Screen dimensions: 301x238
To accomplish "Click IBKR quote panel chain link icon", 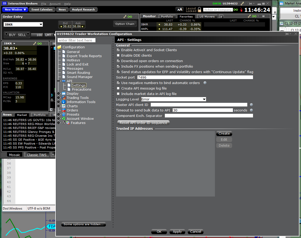I will (40, 44).
